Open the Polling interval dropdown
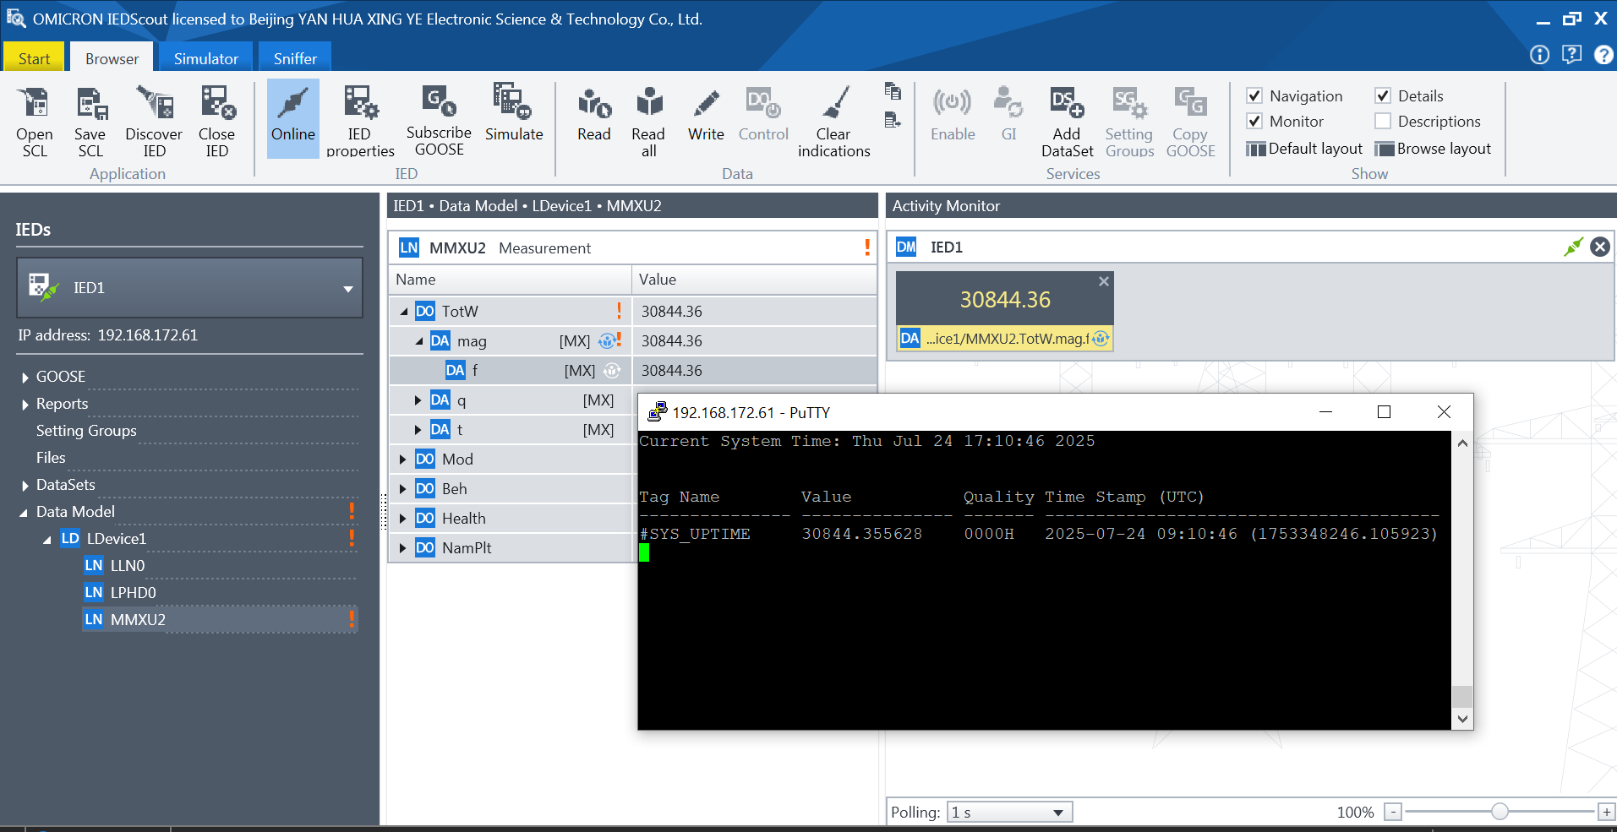 (1057, 813)
